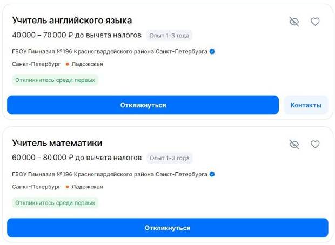Open employer Гимназия №196 in second card
The height and width of the screenshot is (245, 335).
[x=110, y=174]
